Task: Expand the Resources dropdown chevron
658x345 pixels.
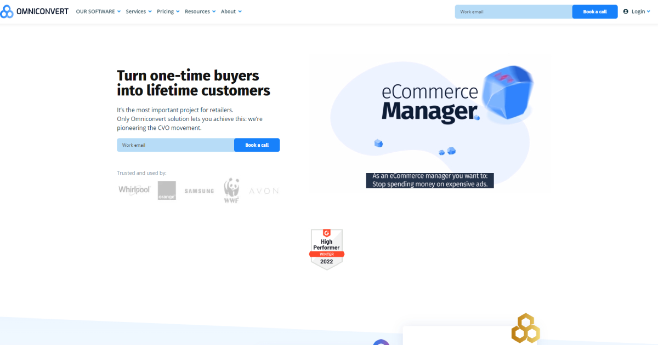Action: pyautogui.click(x=214, y=12)
